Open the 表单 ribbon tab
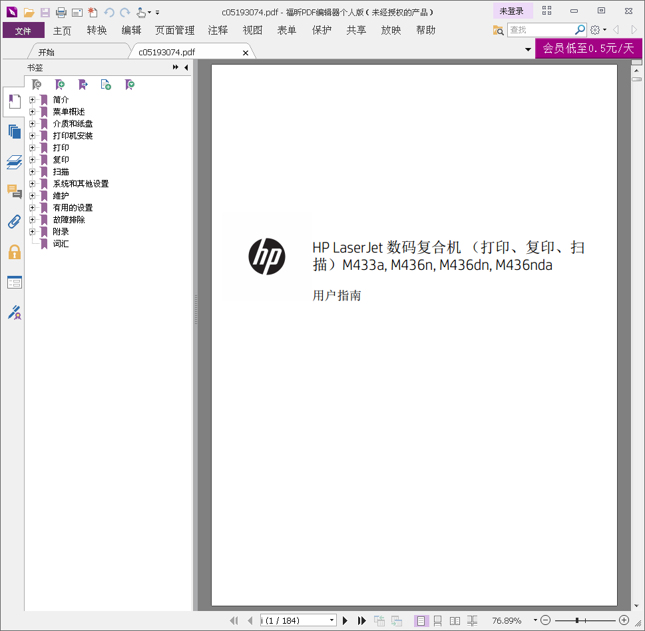Screen dimensions: 645x631 click(287, 31)
